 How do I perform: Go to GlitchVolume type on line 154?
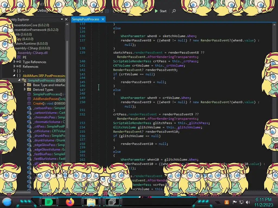[x=125, y=127]
